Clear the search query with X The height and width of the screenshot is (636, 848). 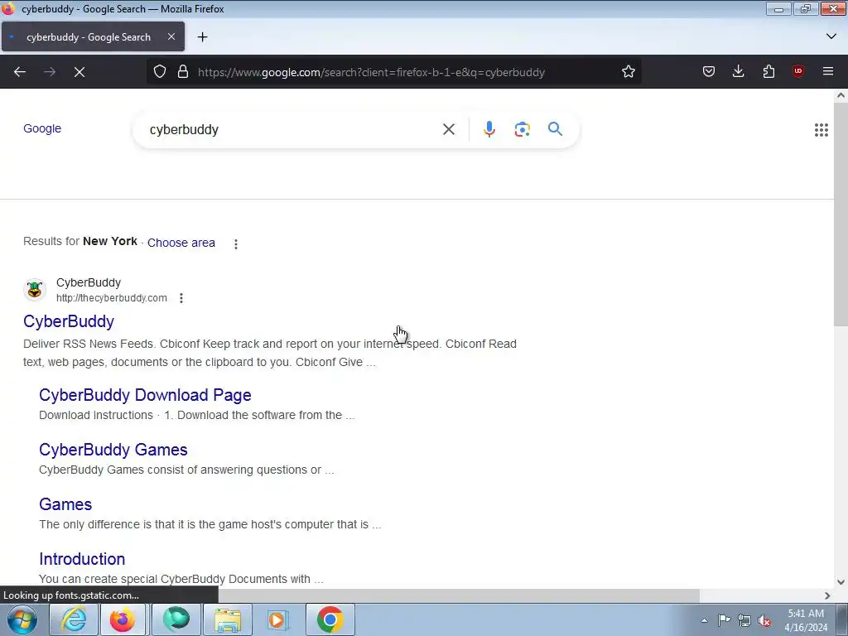(x=448, y=129)
